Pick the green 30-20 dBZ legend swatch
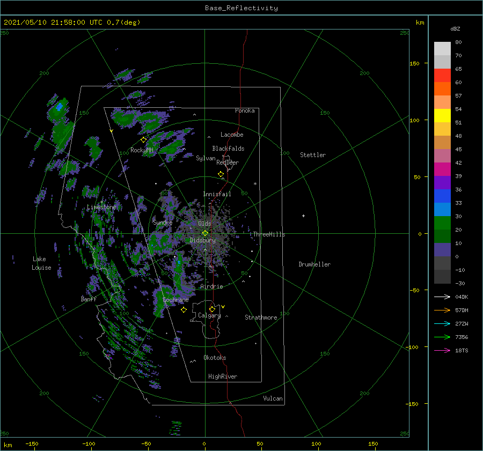 click(442, 223)
